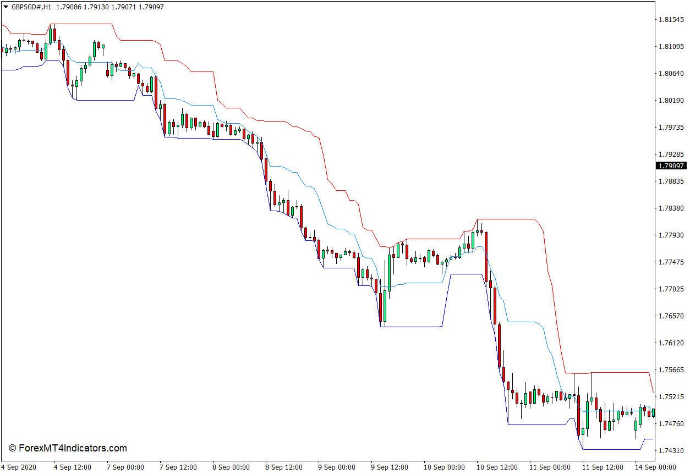Click the copyright symbol in the watermark

(x=12, y=449)
